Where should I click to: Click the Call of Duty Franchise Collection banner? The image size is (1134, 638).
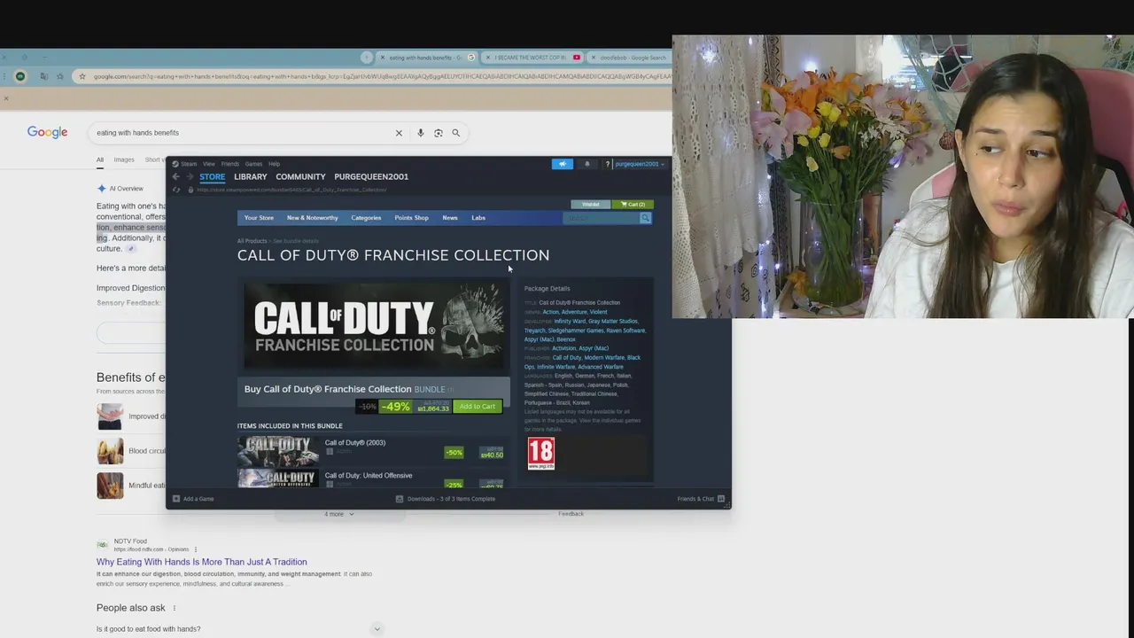coord(374,327)
